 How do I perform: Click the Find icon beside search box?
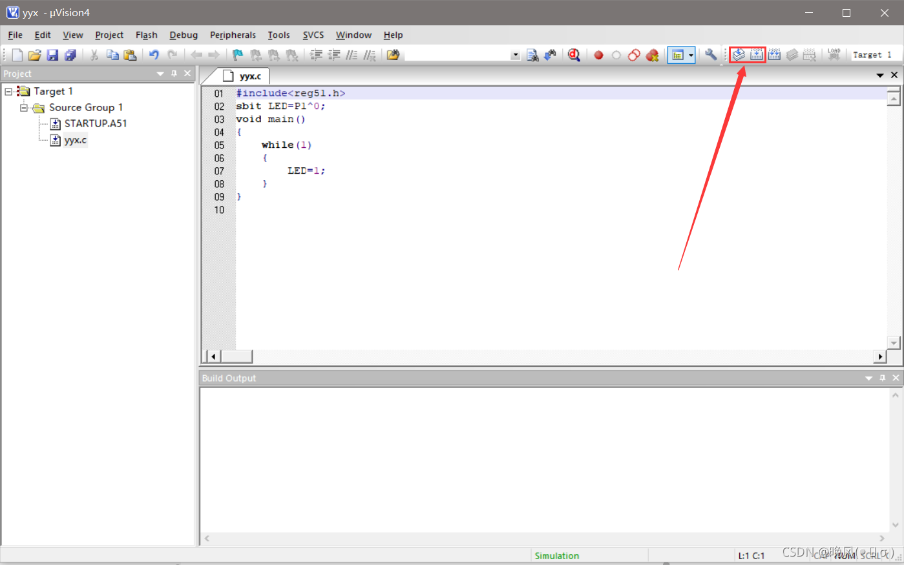532,55
